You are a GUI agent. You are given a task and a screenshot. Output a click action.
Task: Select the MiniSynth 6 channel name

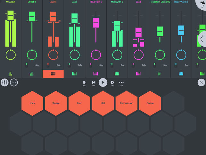point(96,2)
